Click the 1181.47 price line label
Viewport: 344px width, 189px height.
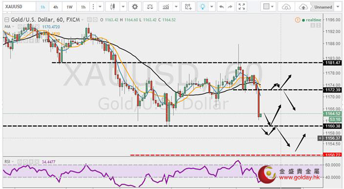[333, 63]
